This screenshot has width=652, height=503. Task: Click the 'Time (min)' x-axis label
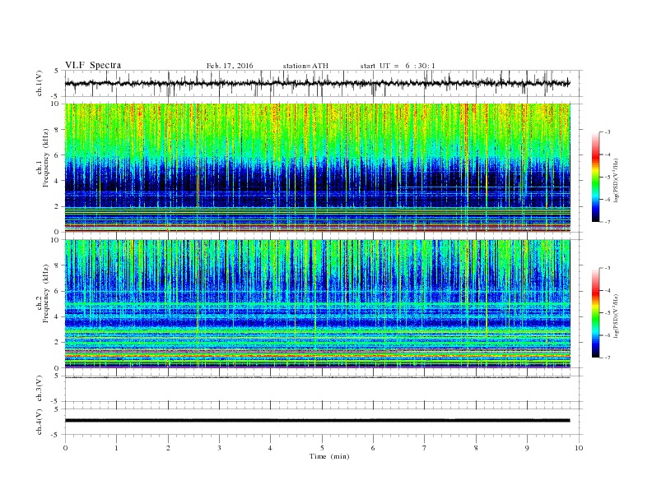point(329,456)
